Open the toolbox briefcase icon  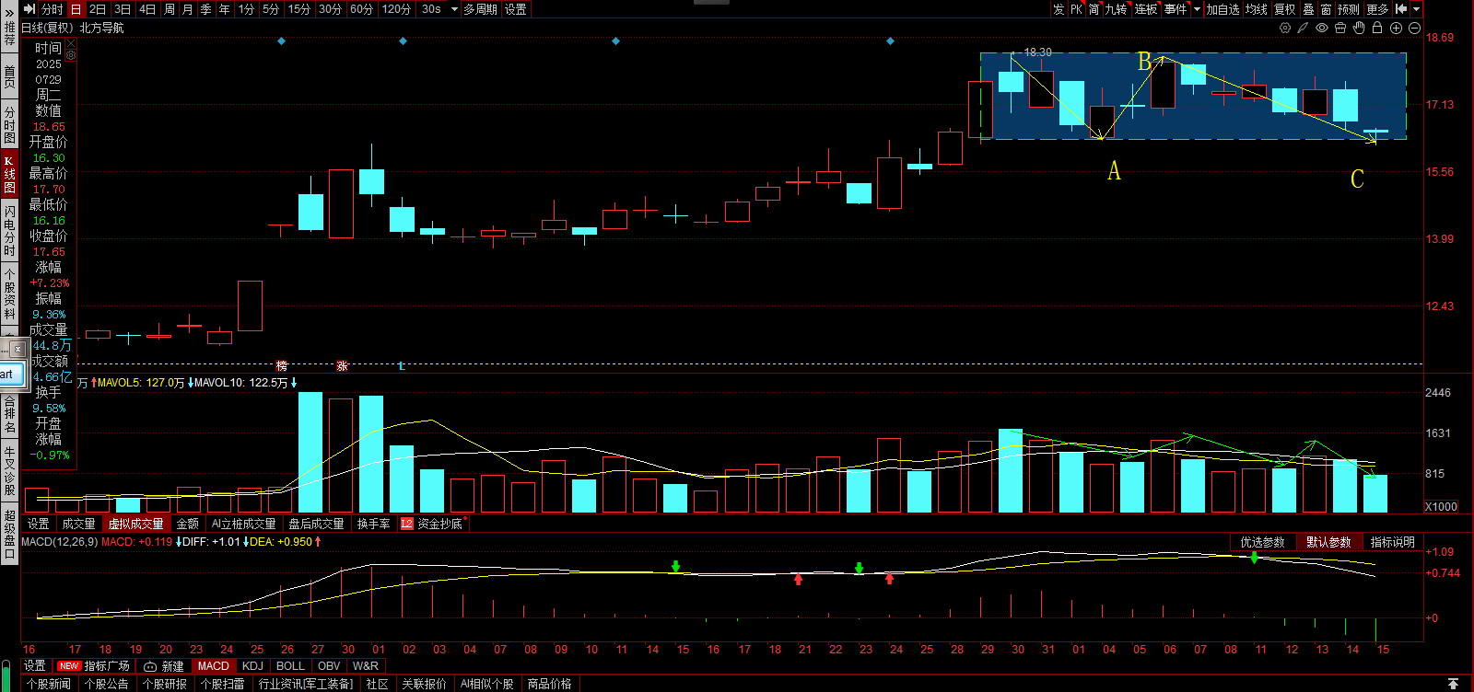(1340, 28)
